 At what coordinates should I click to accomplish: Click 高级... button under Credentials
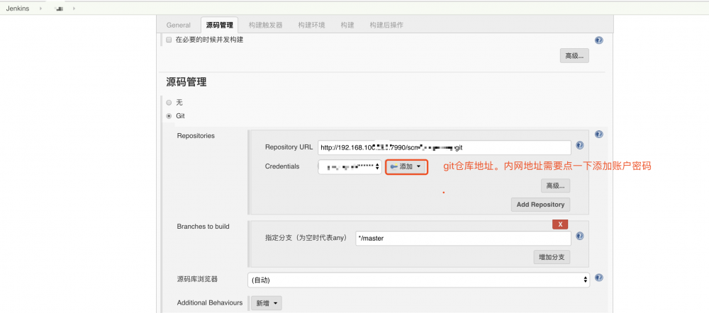(555, 186)
